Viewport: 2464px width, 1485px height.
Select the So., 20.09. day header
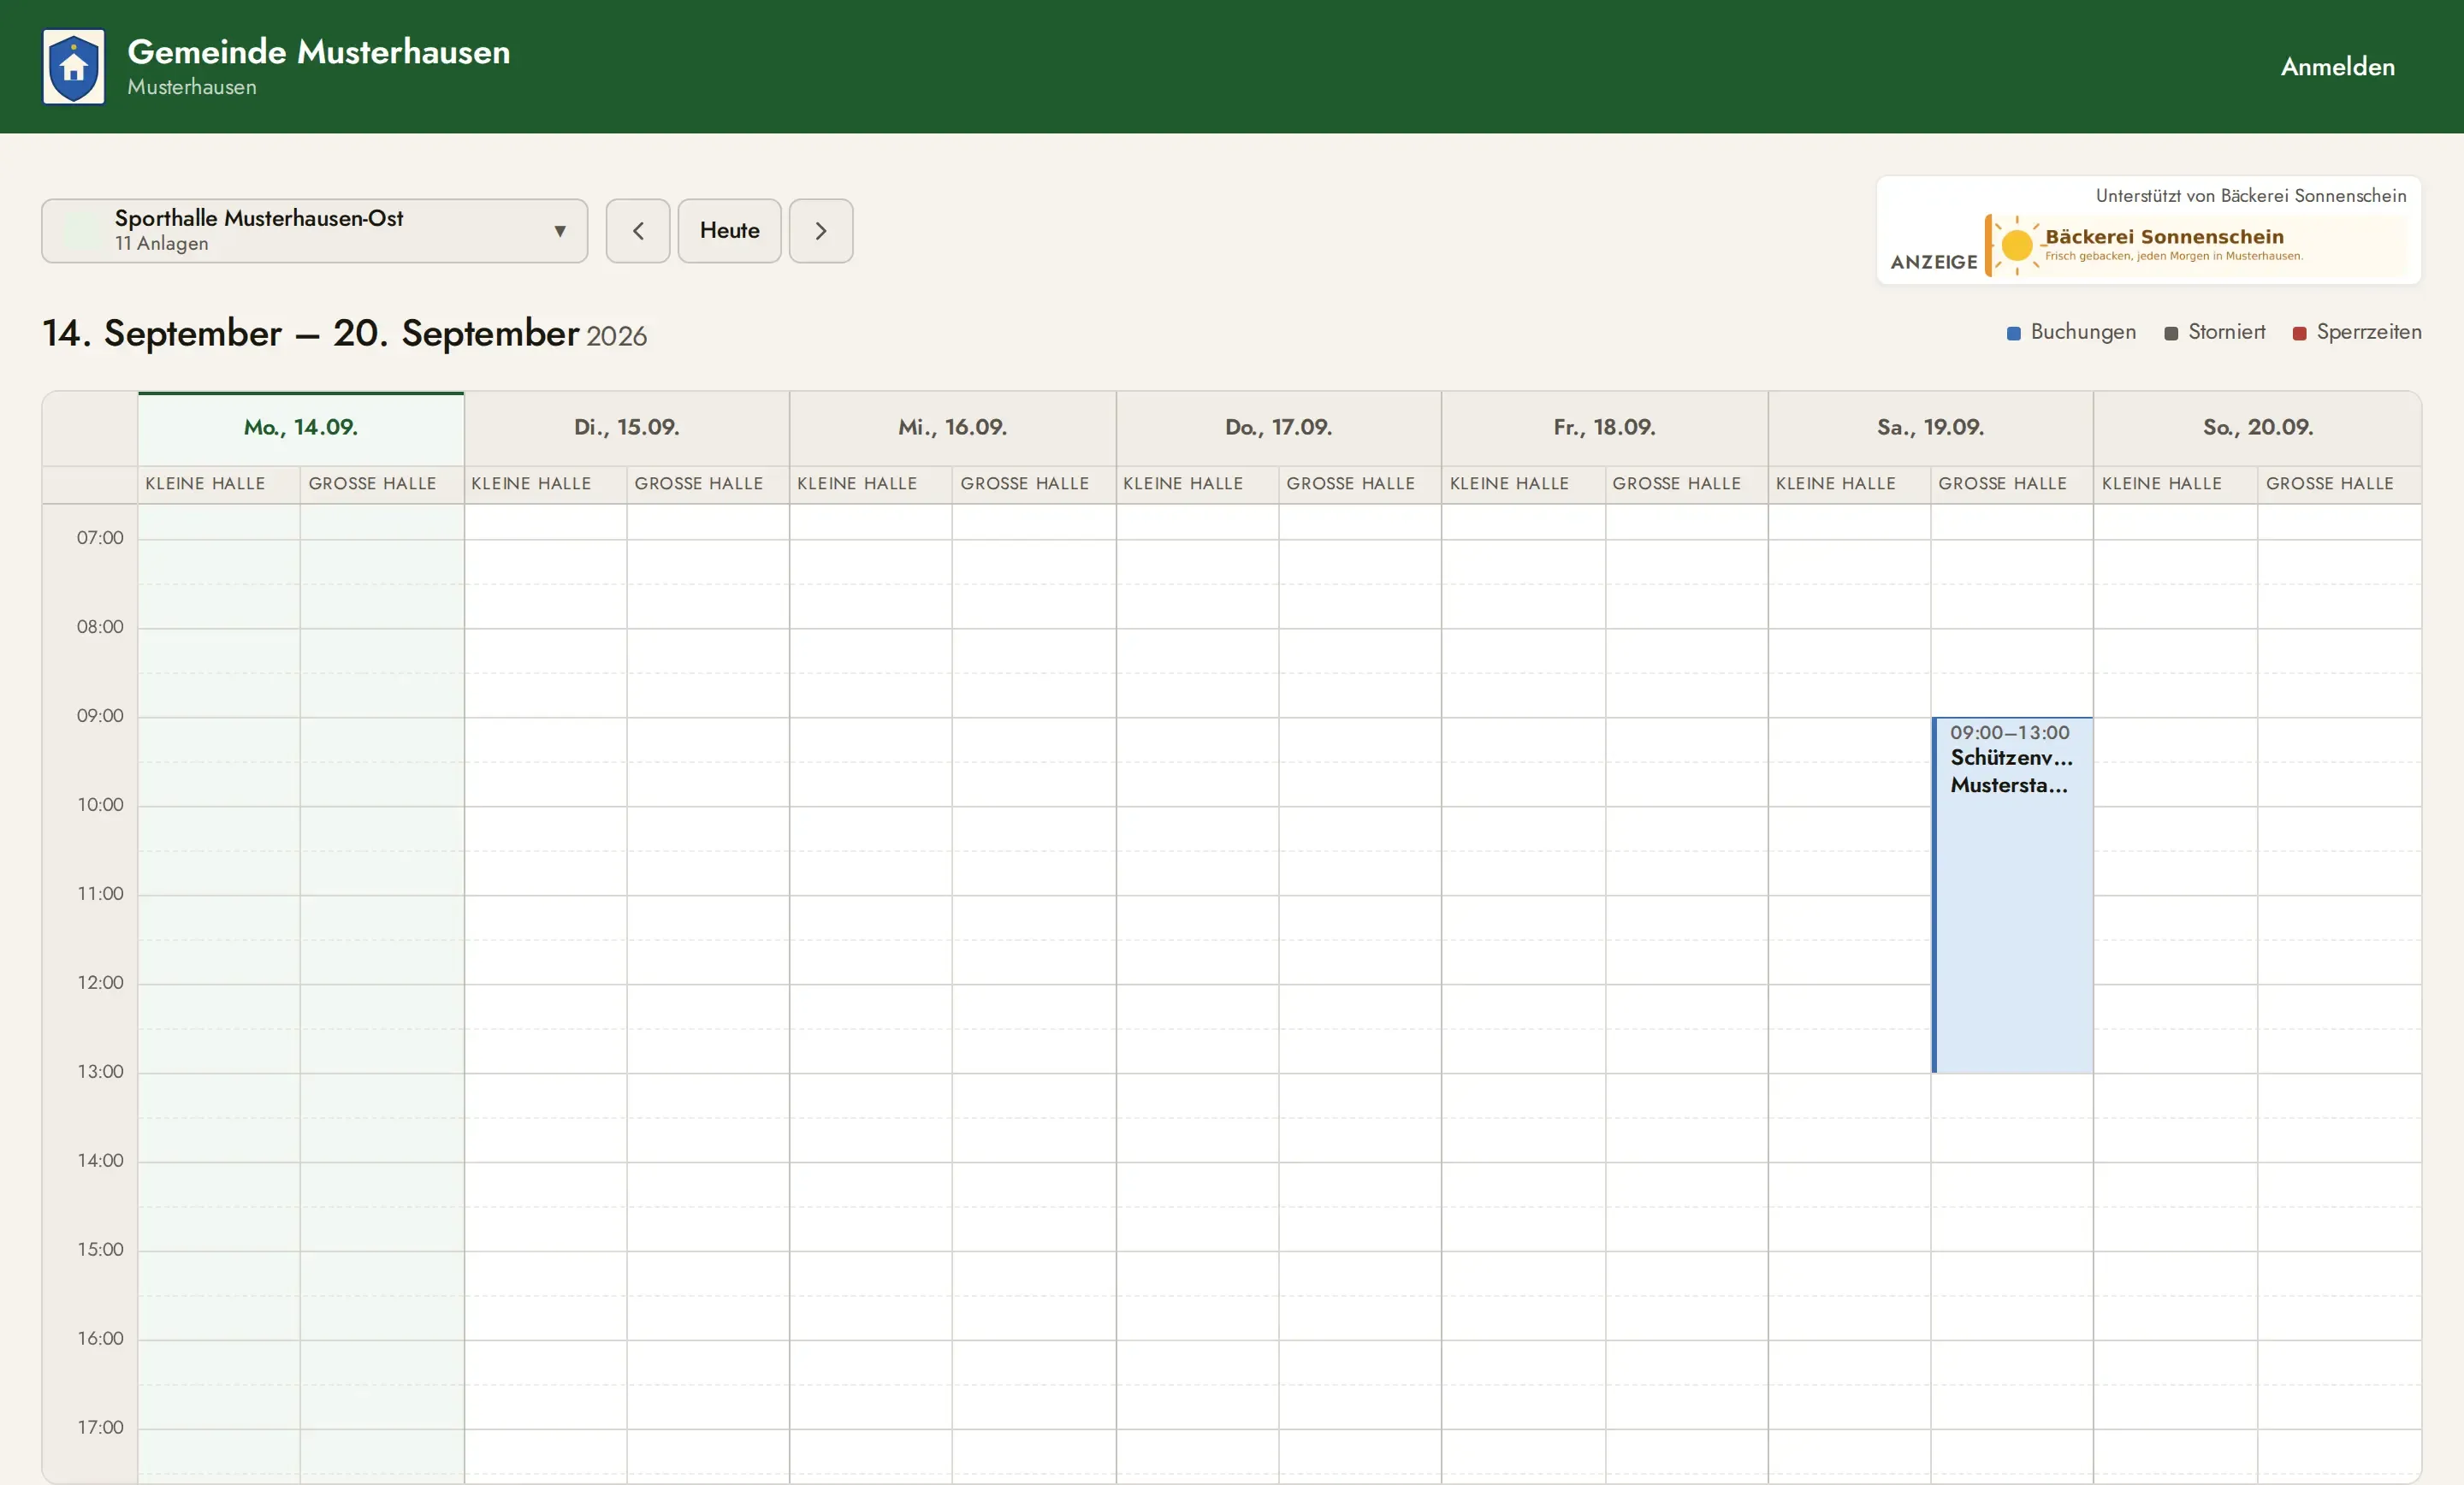[2258, 428]
